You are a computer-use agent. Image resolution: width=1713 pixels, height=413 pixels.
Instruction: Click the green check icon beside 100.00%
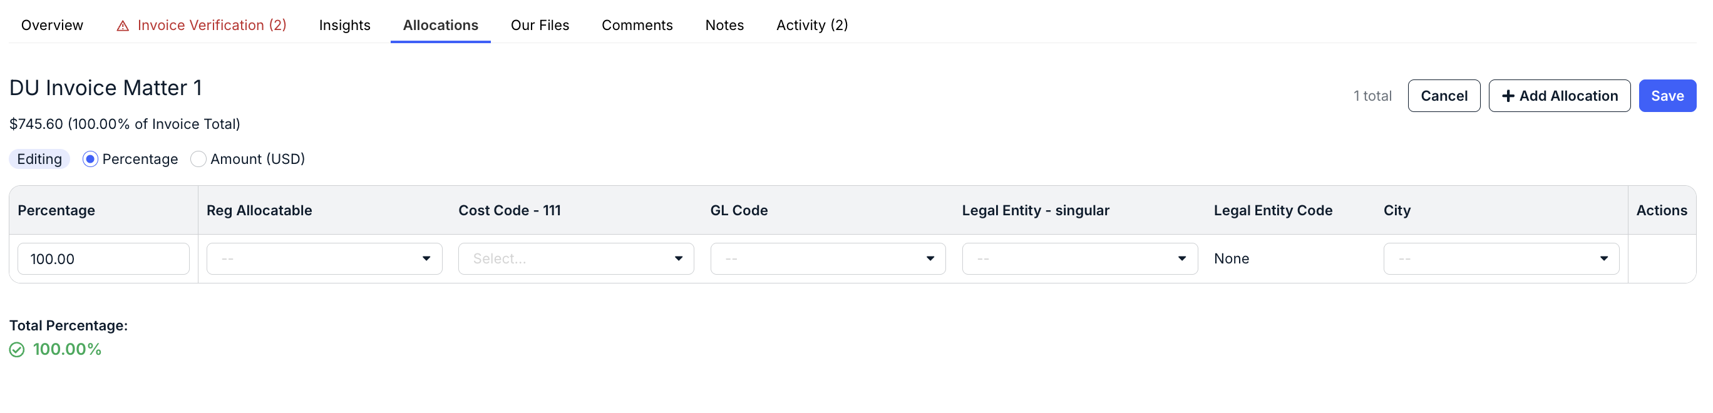pyautogui.click(x=17, y=350)
